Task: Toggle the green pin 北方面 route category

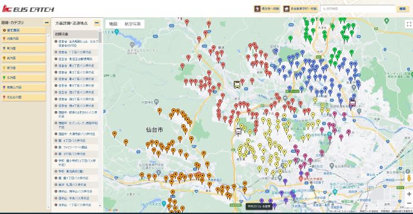Action: [x=23, y=78]
